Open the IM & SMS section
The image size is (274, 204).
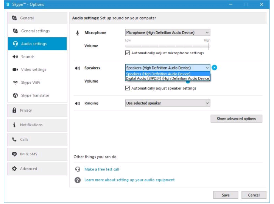click(x=37, y=154)
